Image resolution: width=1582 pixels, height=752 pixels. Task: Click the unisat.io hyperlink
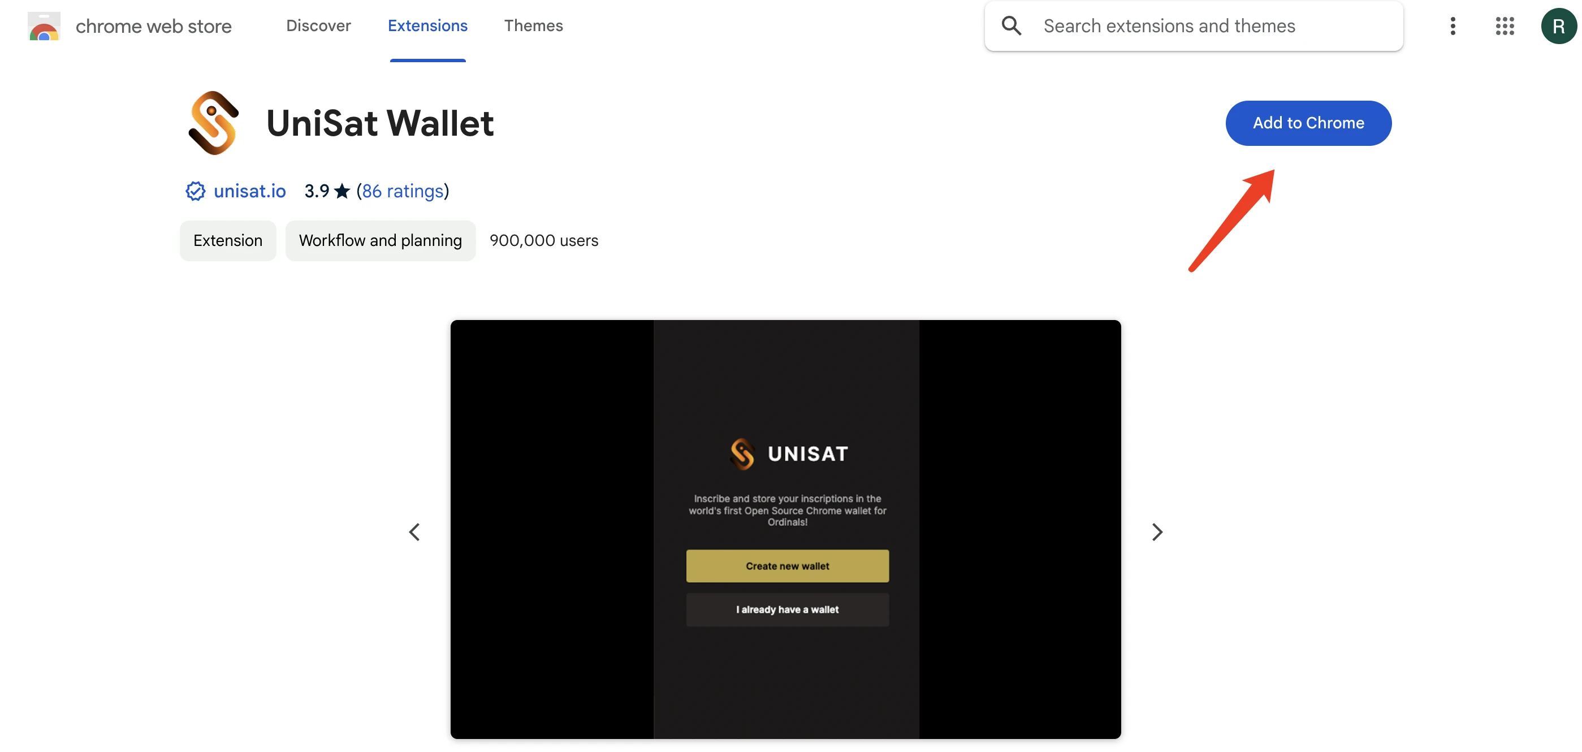coord(250,191)
